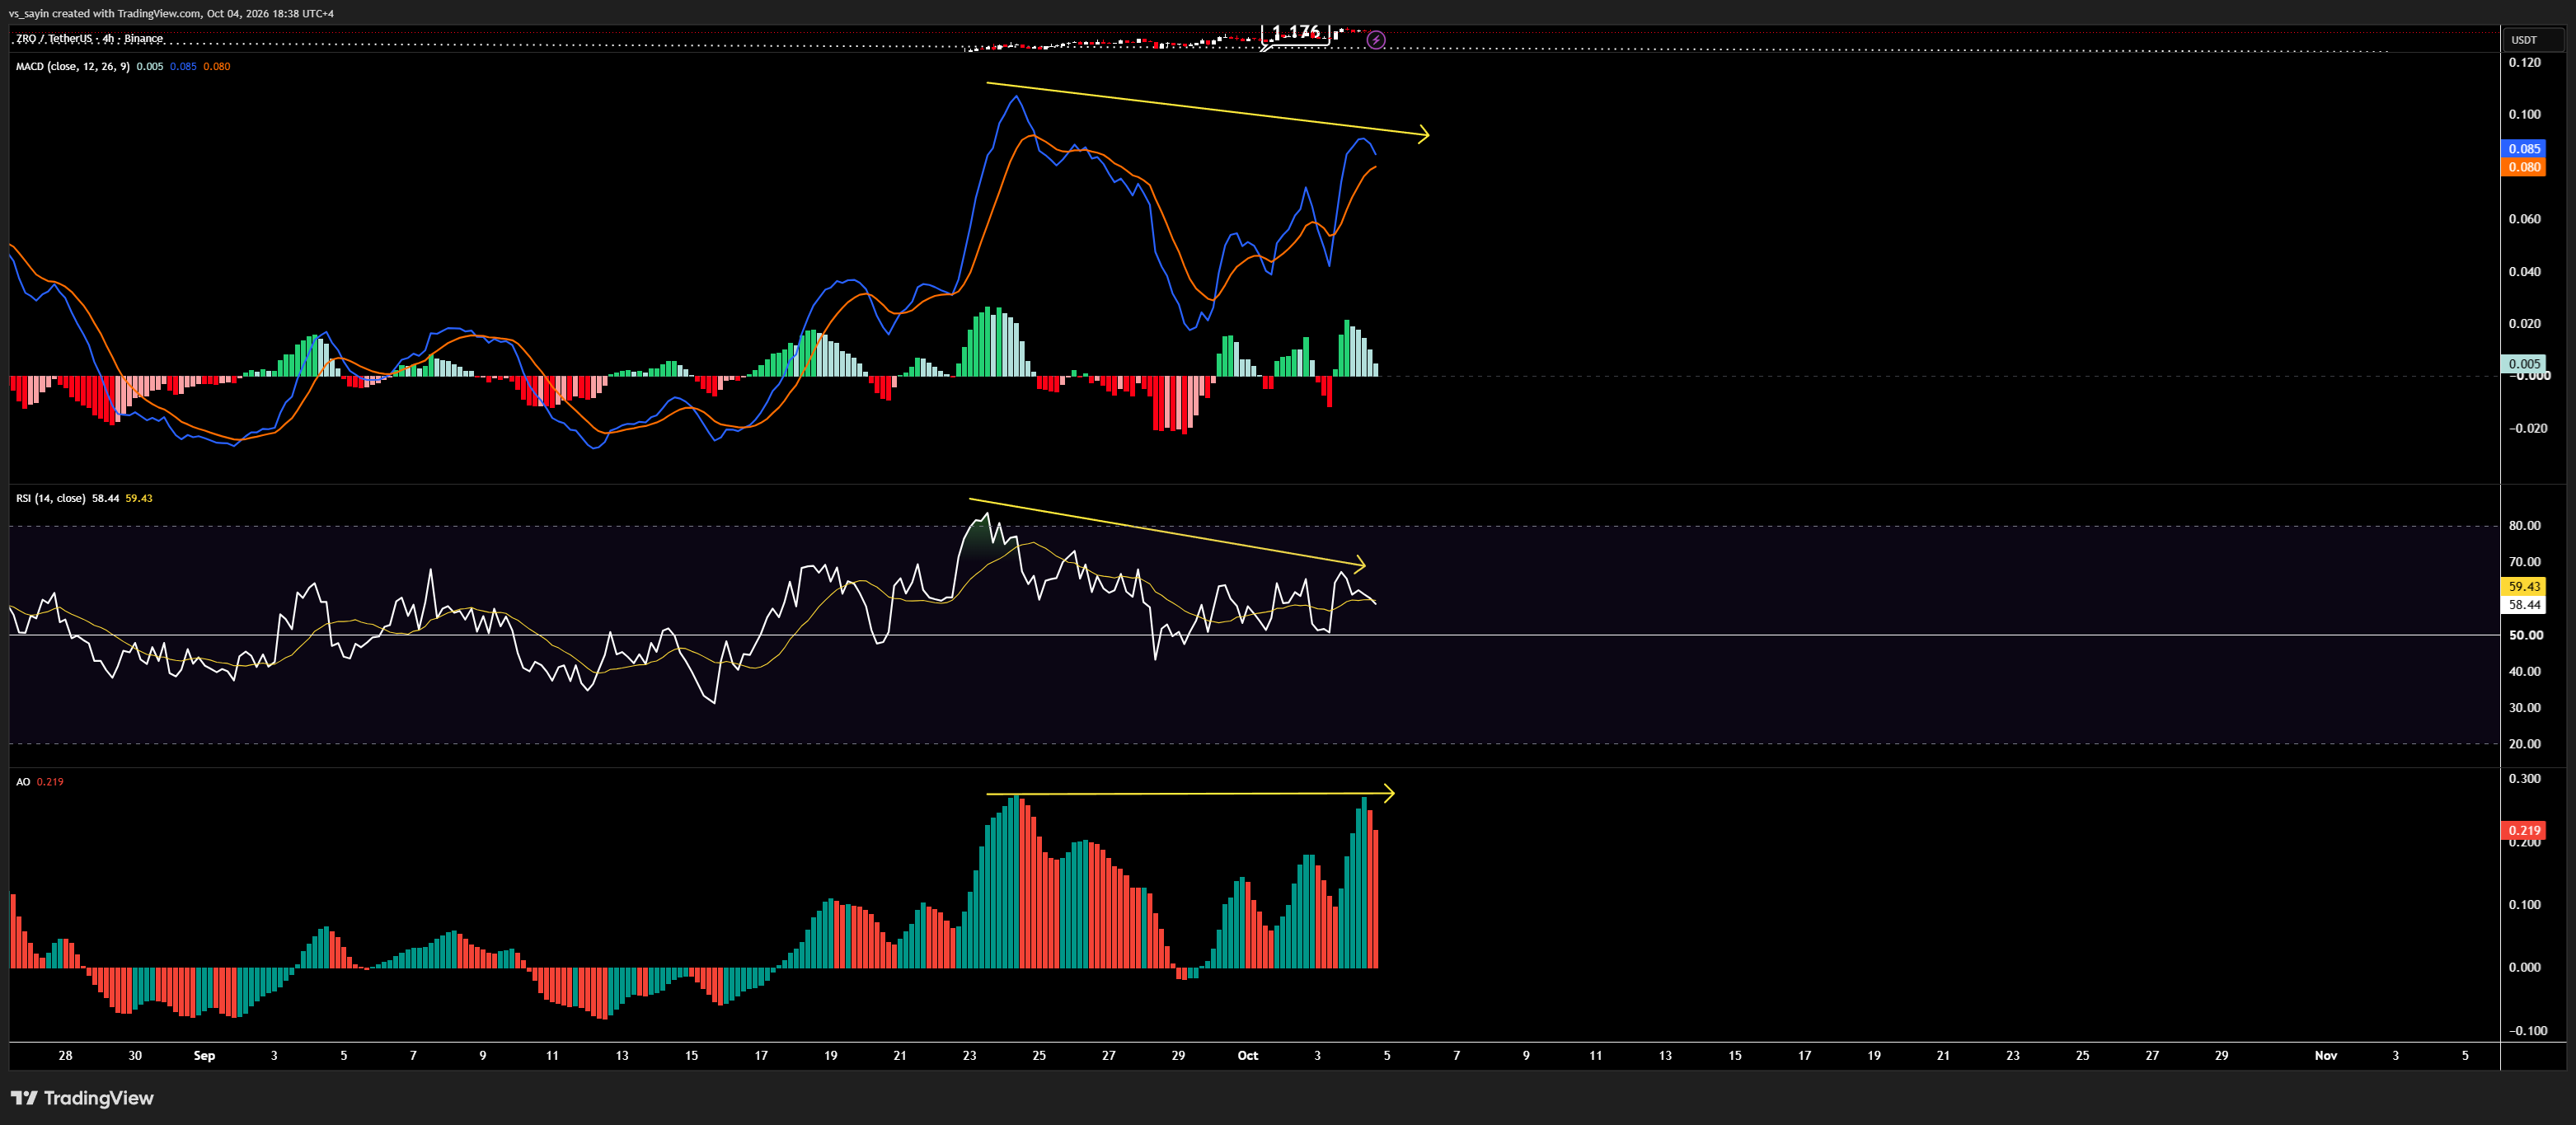2576x1125 pixels.
Task: Click the 80.00 level on the RSI scale
Action: (x=2524, y=525)
